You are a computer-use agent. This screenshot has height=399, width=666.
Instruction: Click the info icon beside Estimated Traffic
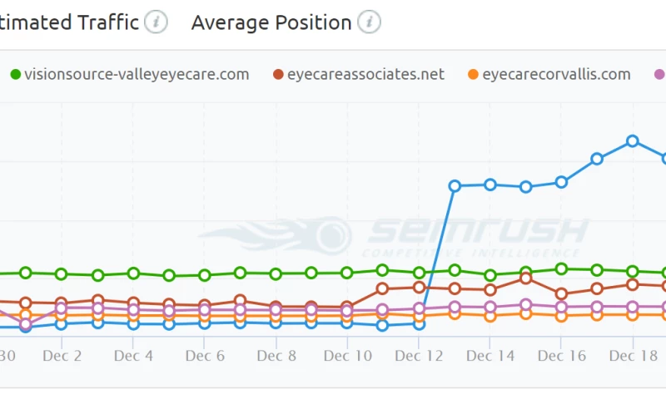click(156, 22)
